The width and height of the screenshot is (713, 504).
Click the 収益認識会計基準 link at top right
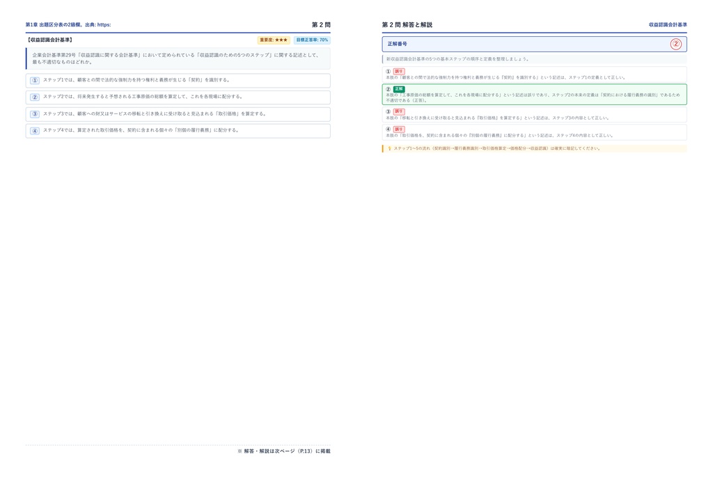pos(668,24)
